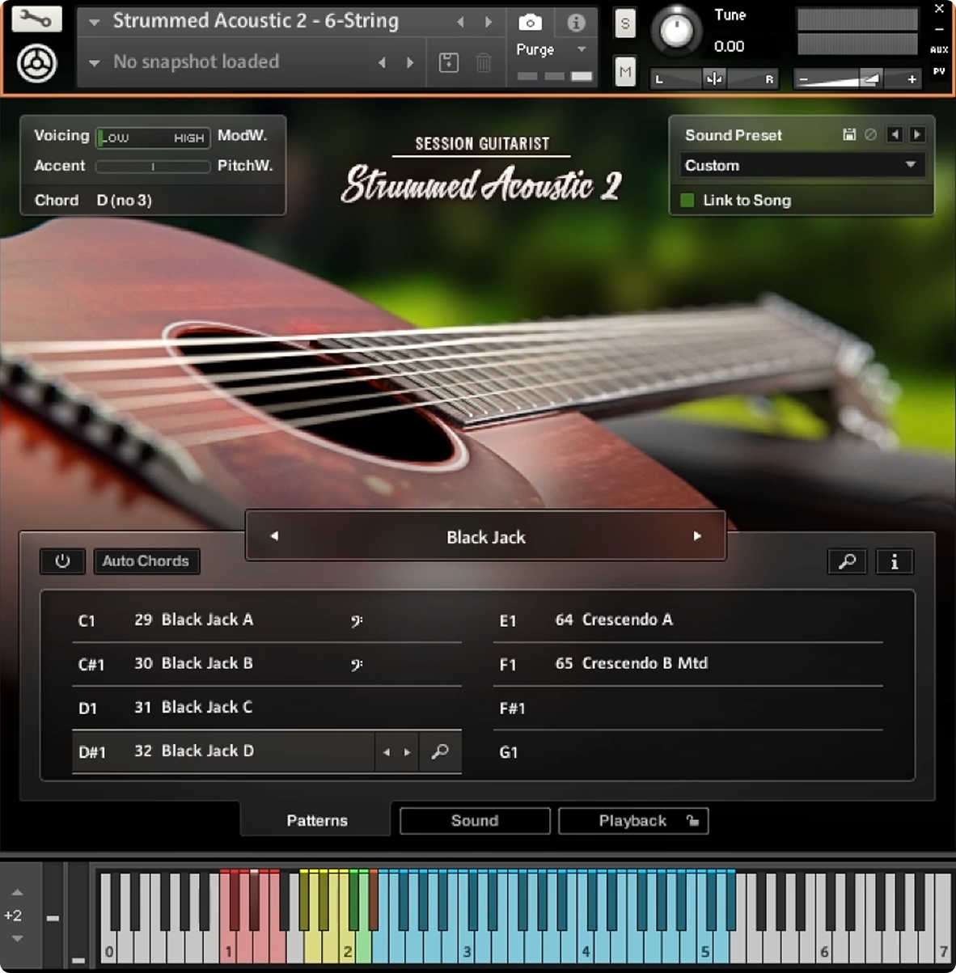Enable the Link to Song checkbox
This screenshot has height=973, width=956.
point(687,200)
